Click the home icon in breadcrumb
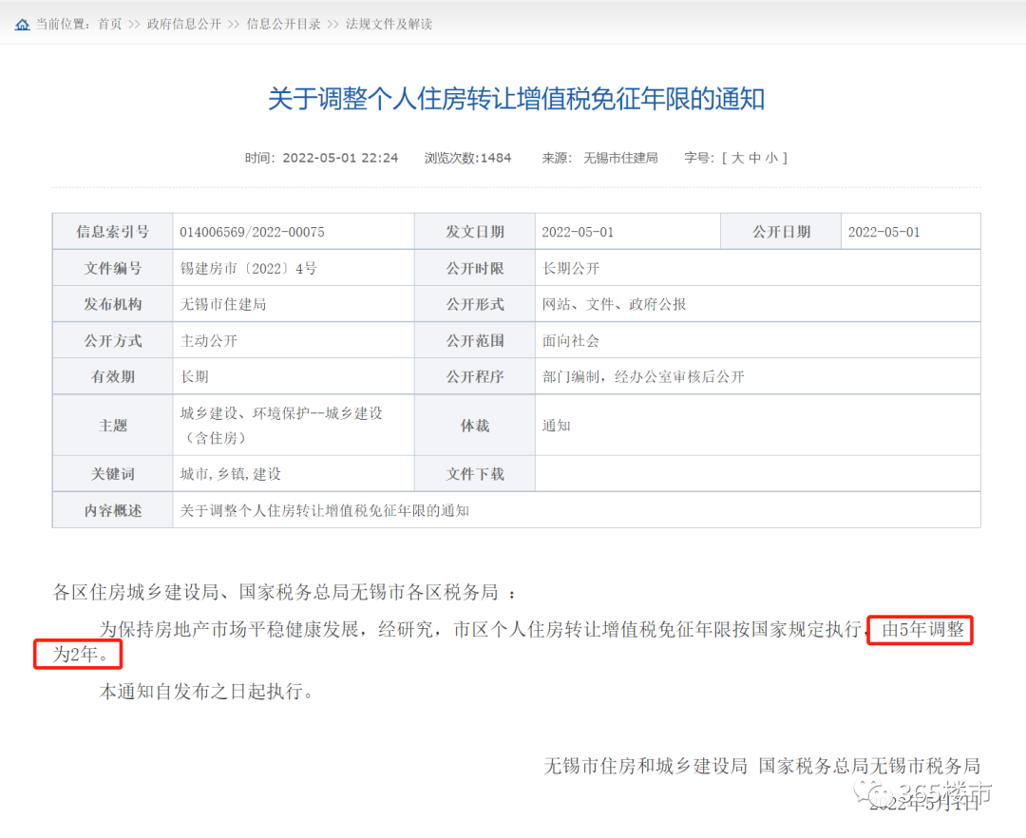 coord(22,25)
